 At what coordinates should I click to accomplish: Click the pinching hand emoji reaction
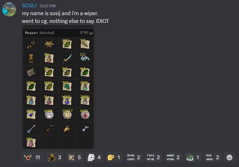coord(114,157)
